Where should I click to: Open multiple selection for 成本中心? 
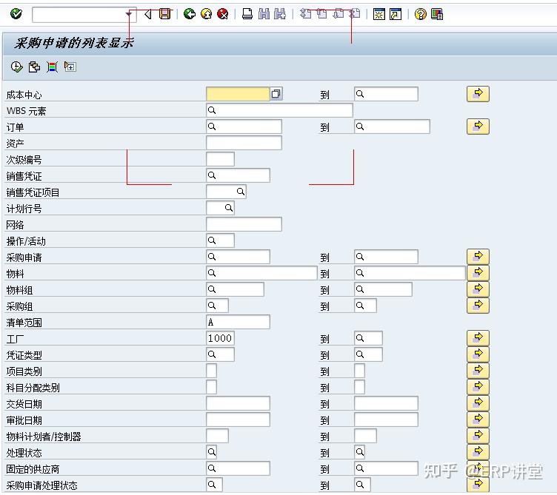click(x=478, y=94)
